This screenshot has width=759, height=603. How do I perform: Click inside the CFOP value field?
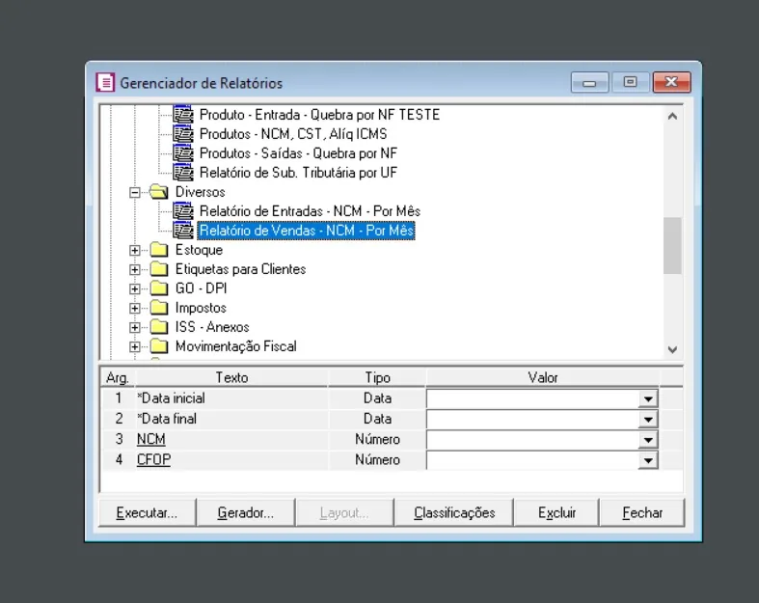532,460
